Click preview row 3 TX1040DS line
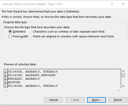The height and width of the screenshot is (106, 128). pyautogui.click(x=33, y=72)
